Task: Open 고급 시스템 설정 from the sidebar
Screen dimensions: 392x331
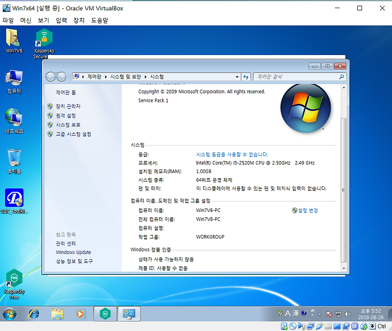Action: click(x=73, y=134)
